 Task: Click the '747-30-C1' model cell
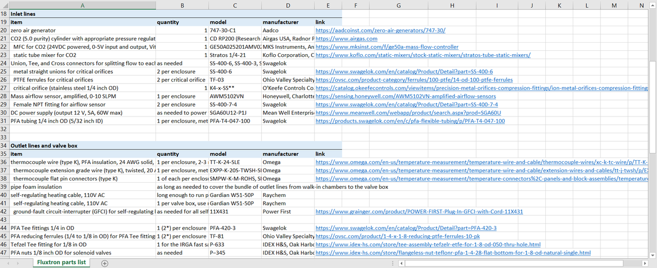[x=235, y=31]
